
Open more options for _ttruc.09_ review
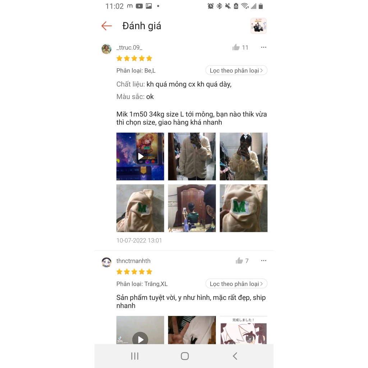[263, 47]
